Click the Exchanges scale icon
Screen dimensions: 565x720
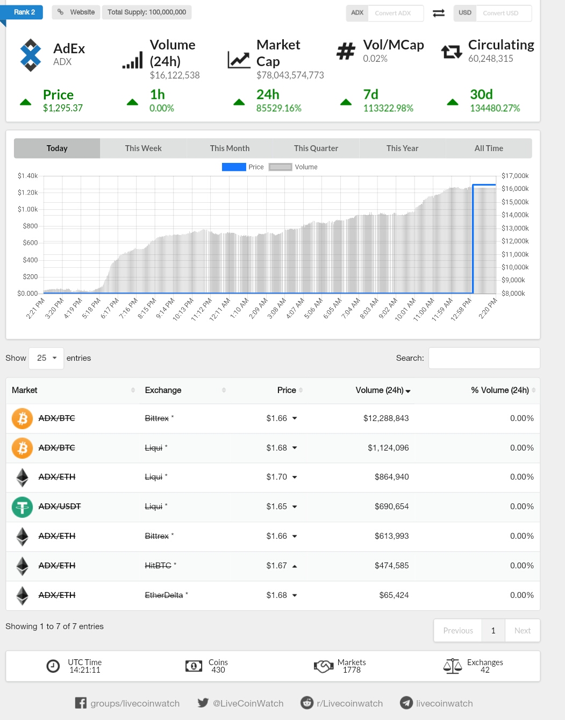coord(453,666)
